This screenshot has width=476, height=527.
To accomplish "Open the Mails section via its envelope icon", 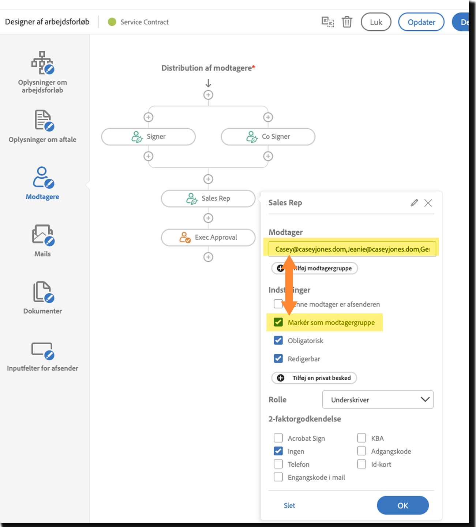I will click(42, 236).
